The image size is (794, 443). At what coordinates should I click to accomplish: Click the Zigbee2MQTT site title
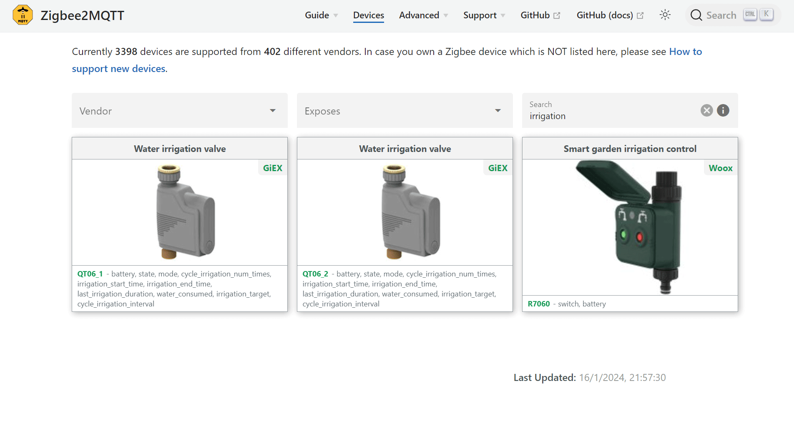click(x=82, y=15)
